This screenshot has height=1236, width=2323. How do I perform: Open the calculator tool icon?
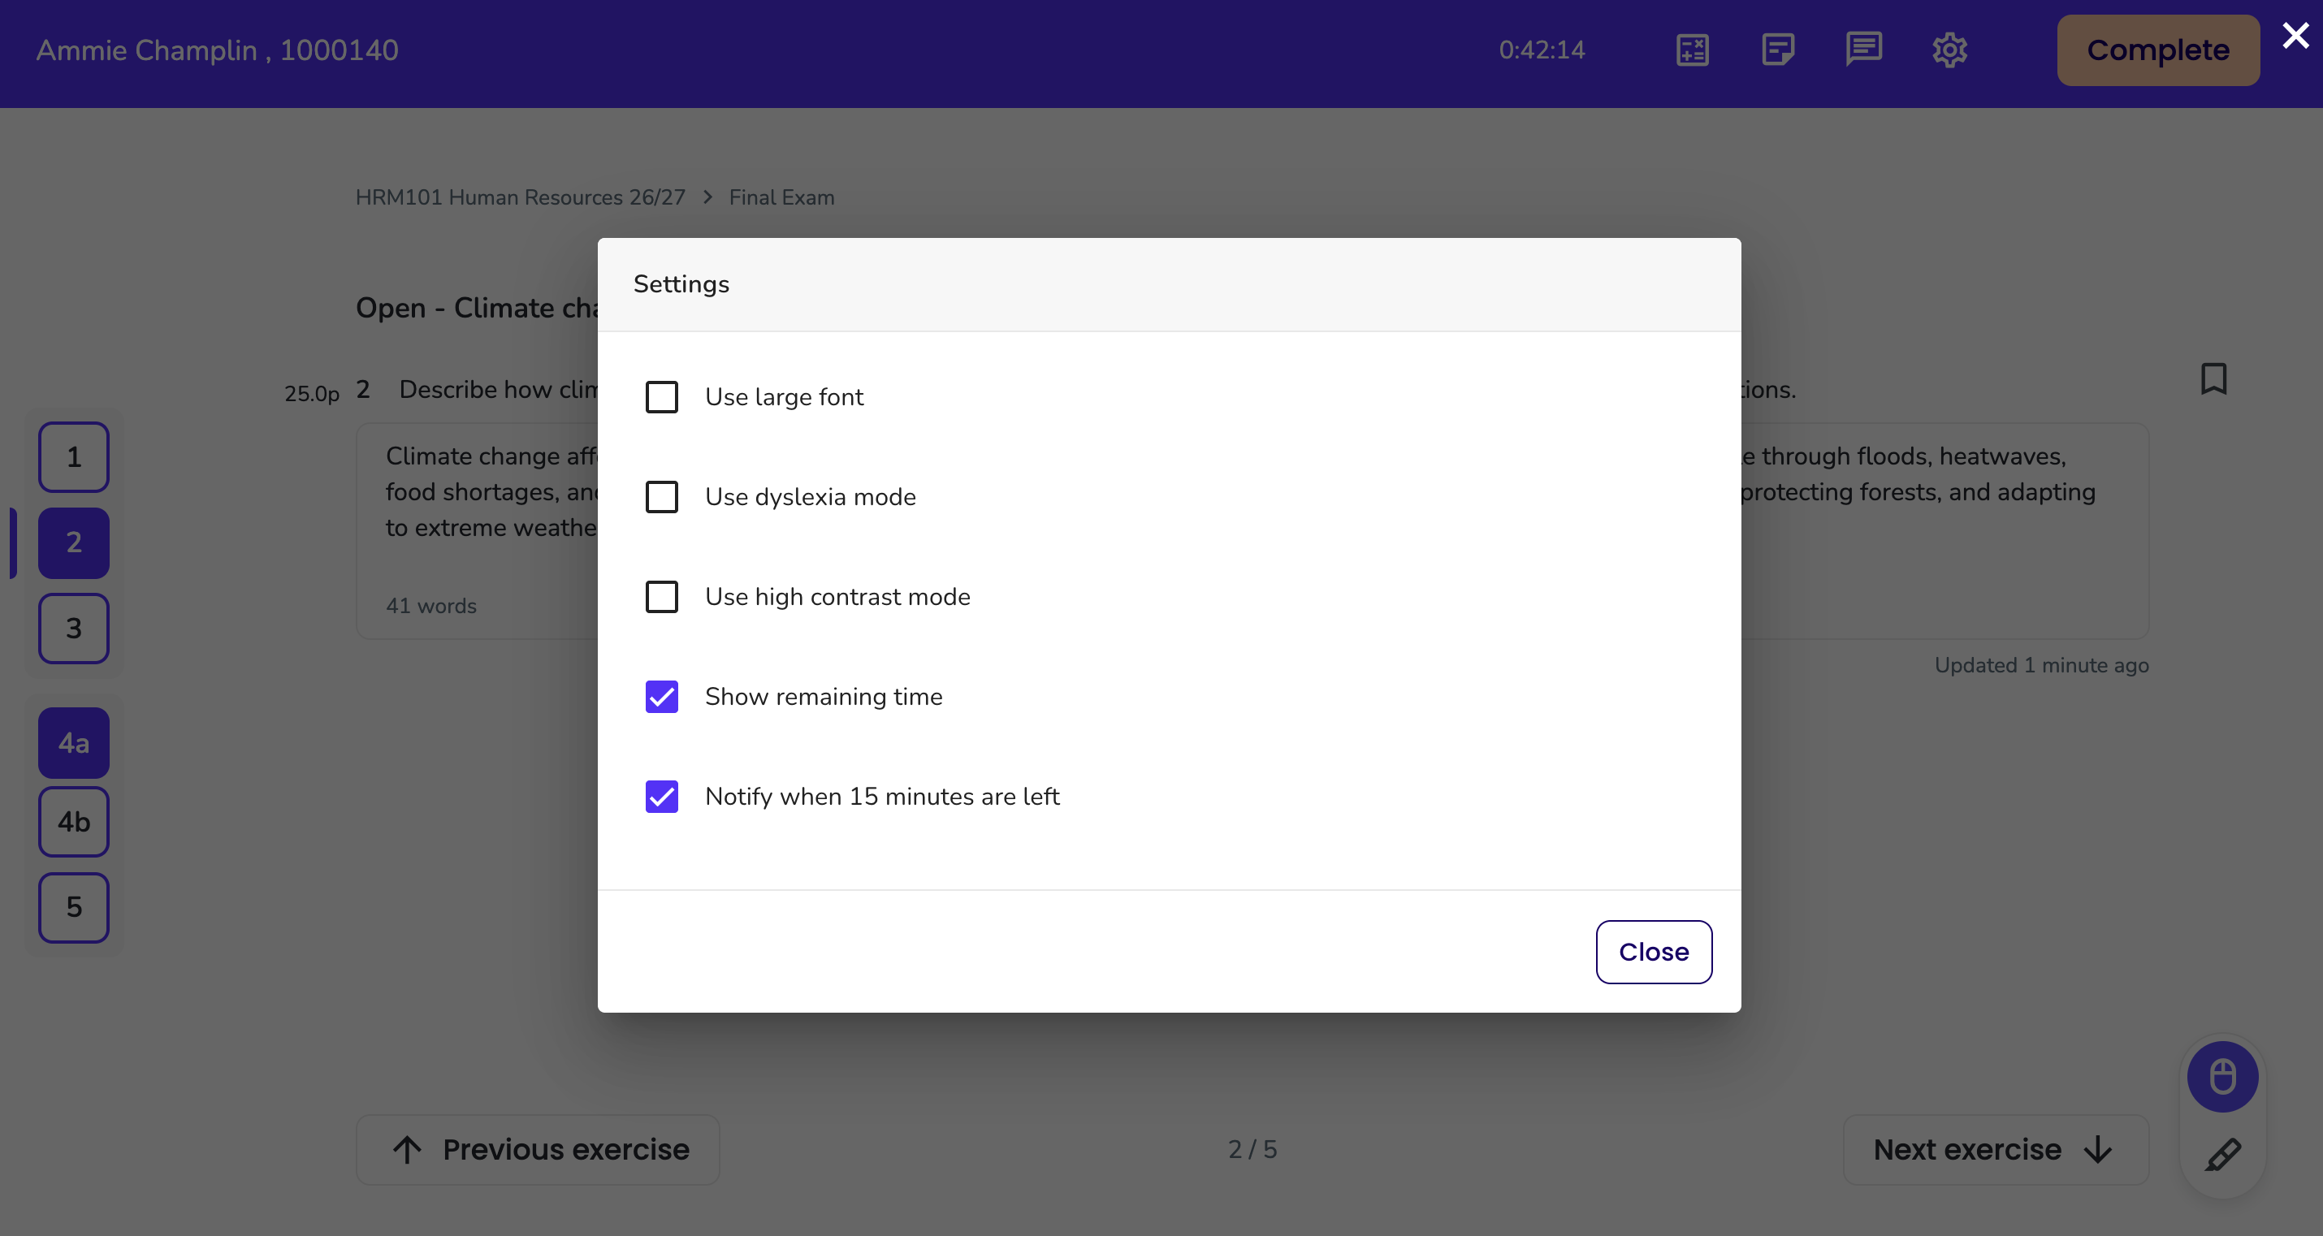click(1692, 50)
